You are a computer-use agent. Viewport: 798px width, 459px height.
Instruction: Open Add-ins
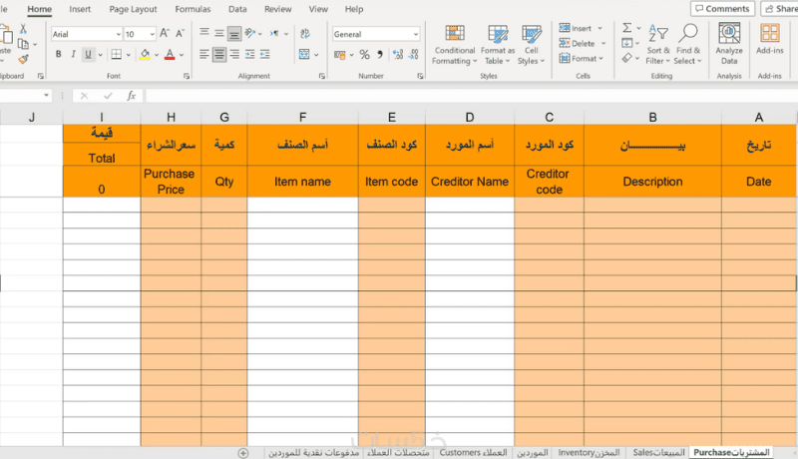769,40
